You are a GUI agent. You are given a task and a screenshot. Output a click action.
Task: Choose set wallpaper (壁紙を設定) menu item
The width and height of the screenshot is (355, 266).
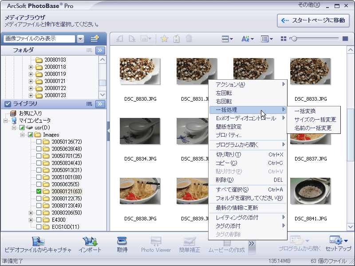pos(248,127)
